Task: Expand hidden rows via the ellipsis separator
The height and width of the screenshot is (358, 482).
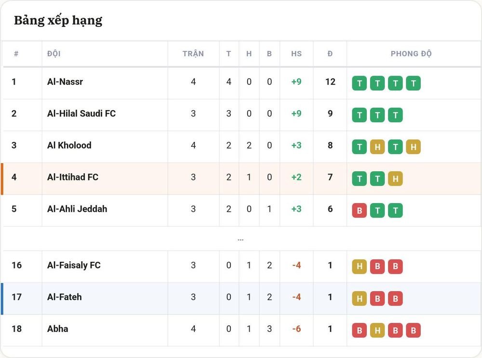Action: tap(241, 240)
